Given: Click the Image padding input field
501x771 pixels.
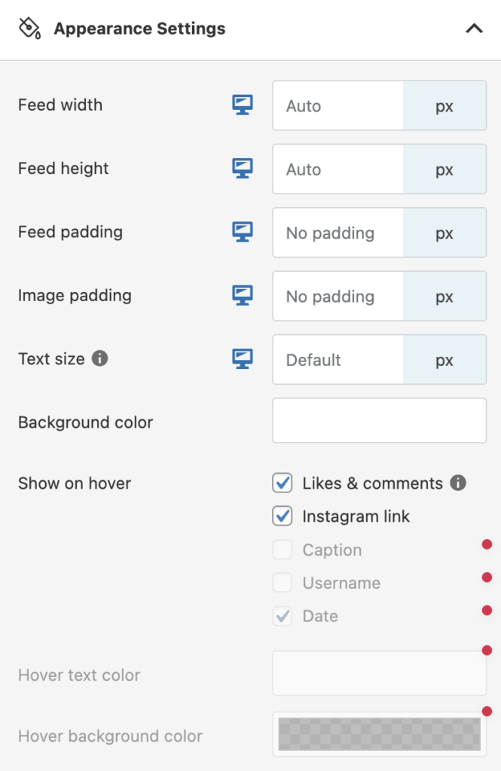Looking at the screenshot, I should [x=338, y=296].
